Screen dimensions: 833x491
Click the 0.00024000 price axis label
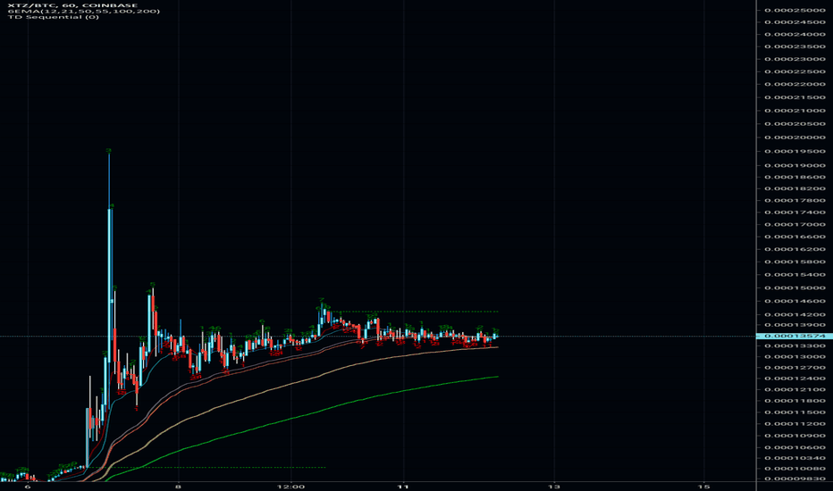(795, 35)
